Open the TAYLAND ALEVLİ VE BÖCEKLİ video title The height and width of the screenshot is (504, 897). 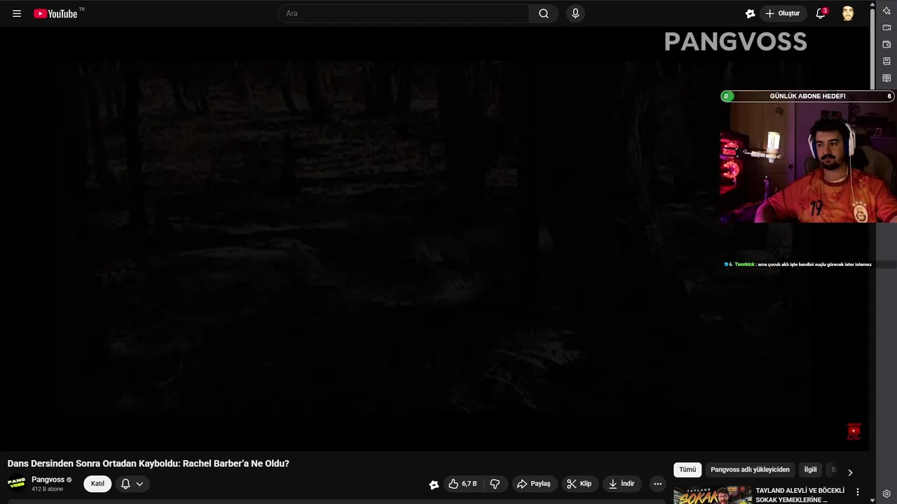[800, 495]
